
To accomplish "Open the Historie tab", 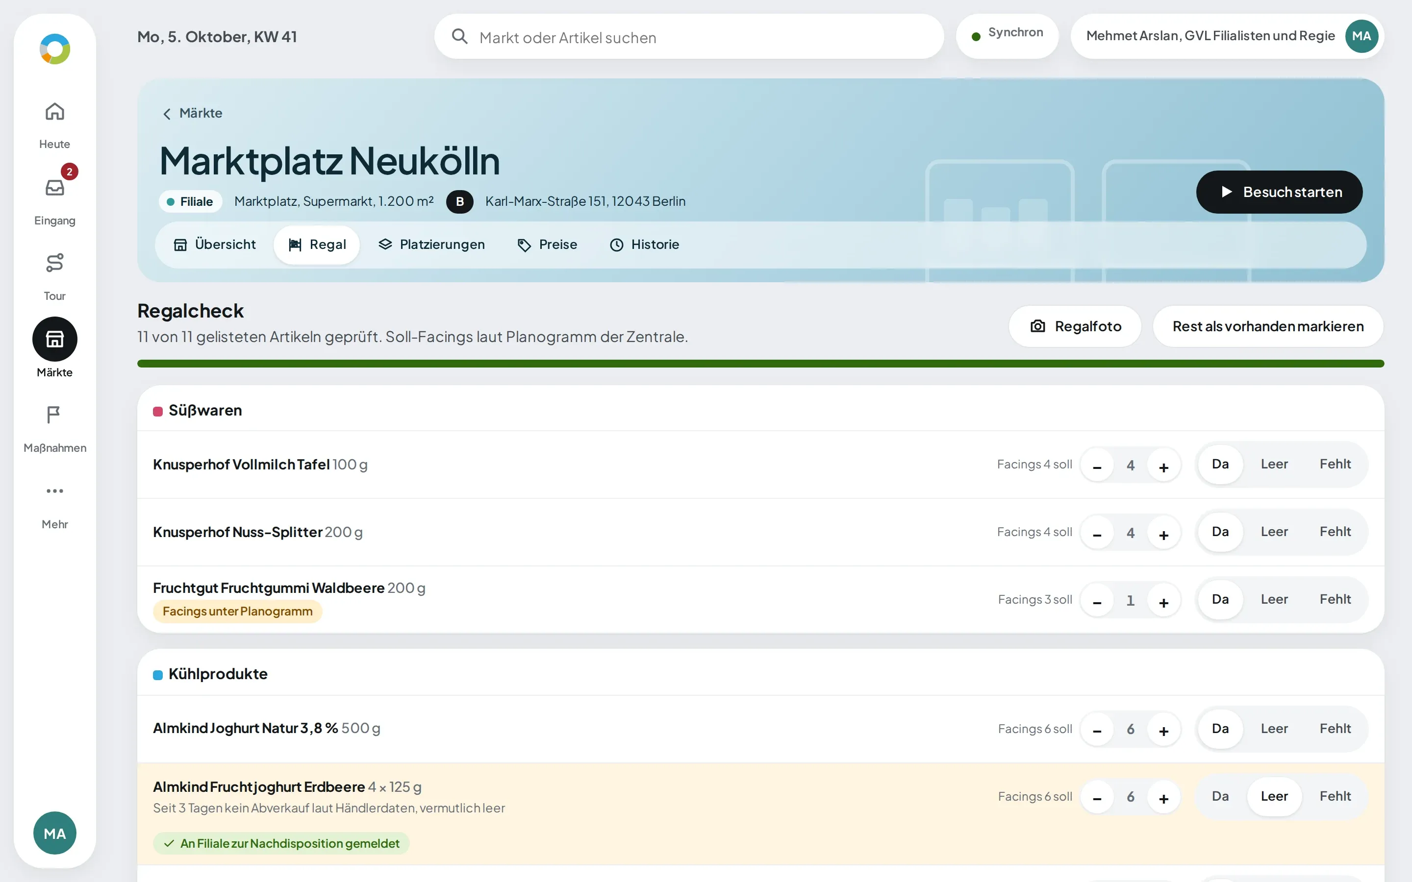I will pyautogui.click(x=644, y=245).
